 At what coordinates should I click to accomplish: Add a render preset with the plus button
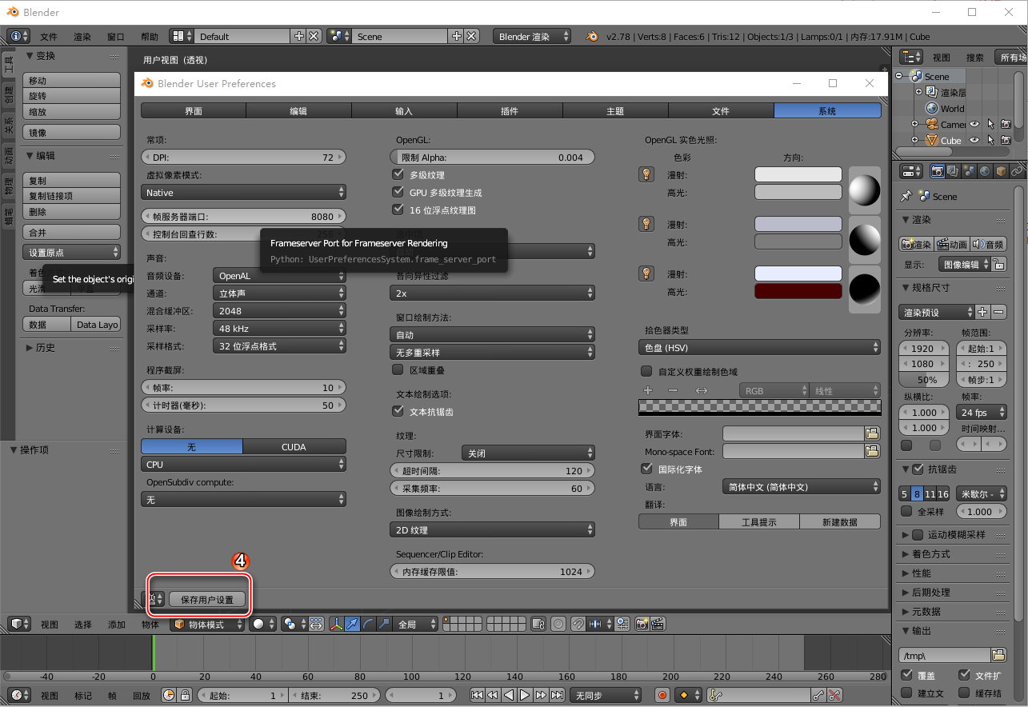983,312
